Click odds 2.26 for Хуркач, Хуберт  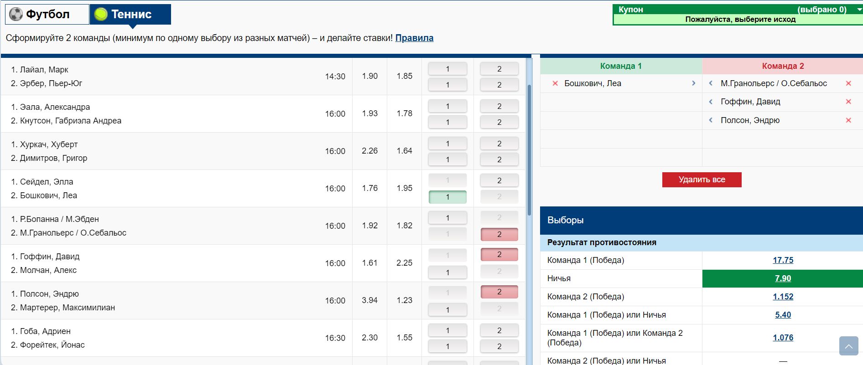[369, 151]
